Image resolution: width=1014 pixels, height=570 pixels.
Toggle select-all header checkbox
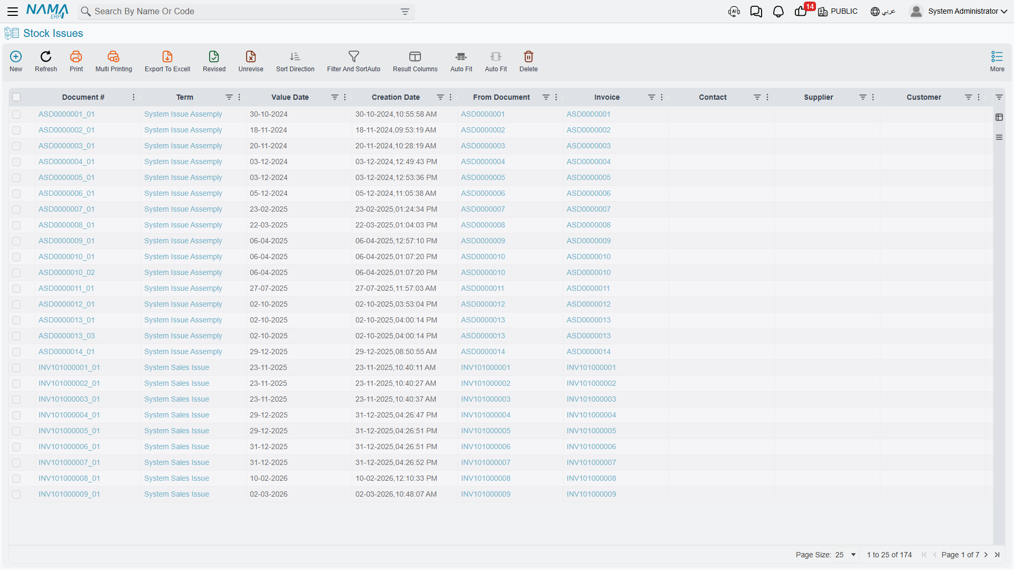point(16,97)
